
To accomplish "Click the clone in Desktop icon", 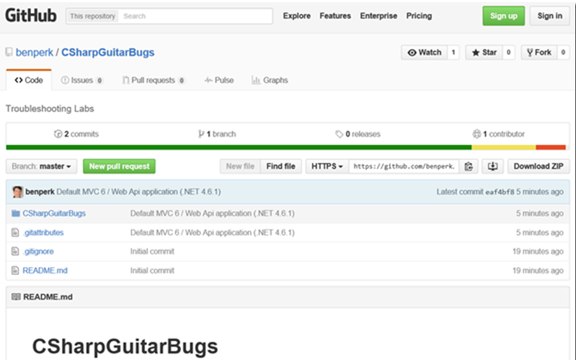I will click(x=493, y=166).
